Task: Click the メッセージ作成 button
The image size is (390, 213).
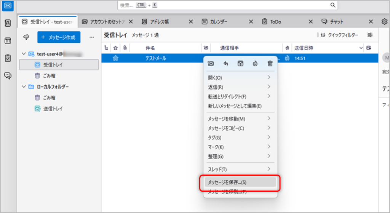Action: point(59,37)
